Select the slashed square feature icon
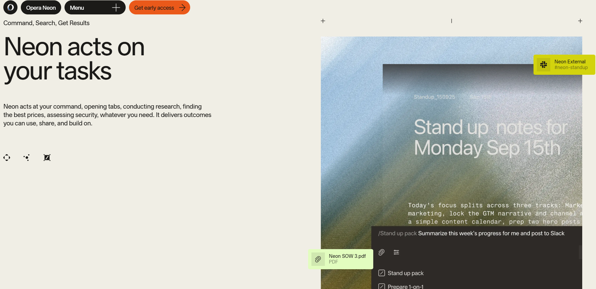This screenshot has height=289, width=596. [x=47, y=158]
